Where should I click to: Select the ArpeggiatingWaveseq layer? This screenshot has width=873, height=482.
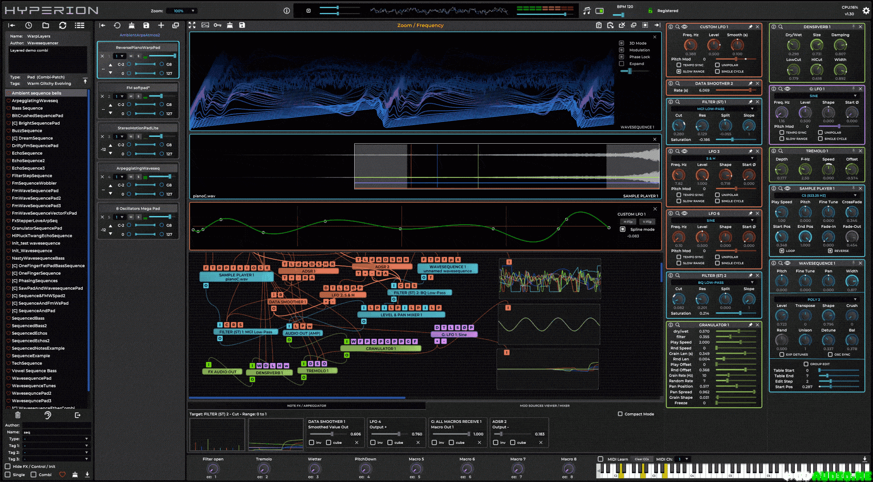click(x=138, y=168)
